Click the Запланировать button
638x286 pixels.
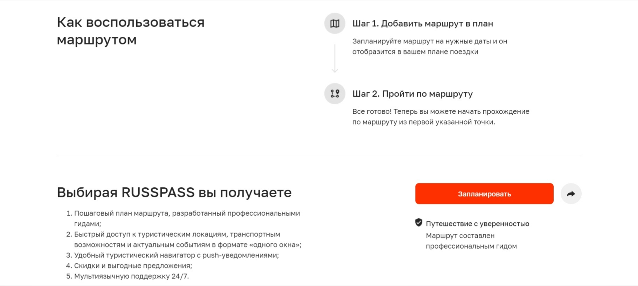(484, 194)
